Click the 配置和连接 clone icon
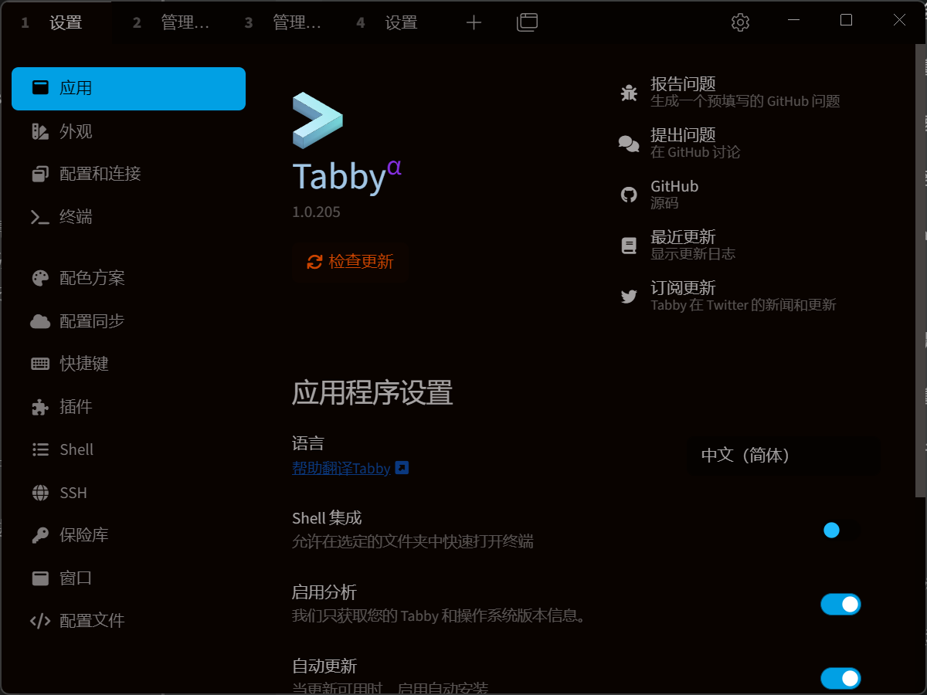The height and width of the screenshot is (695, 927). (x=40, y=174)
